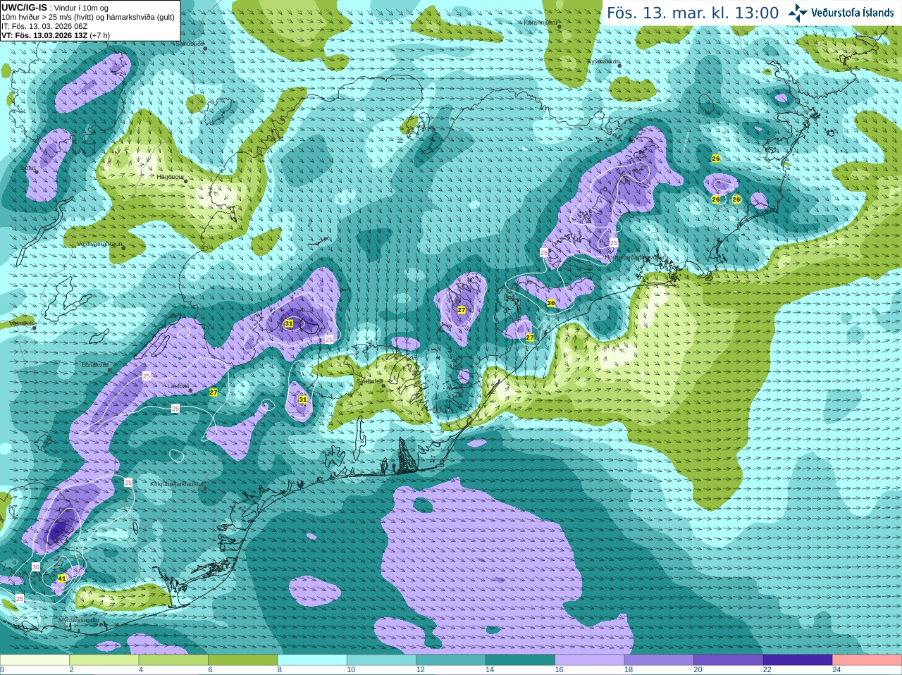Click the legend scale value 24
Screen dimensions: 902x675
pyautogui.click(x=836, y=670)
